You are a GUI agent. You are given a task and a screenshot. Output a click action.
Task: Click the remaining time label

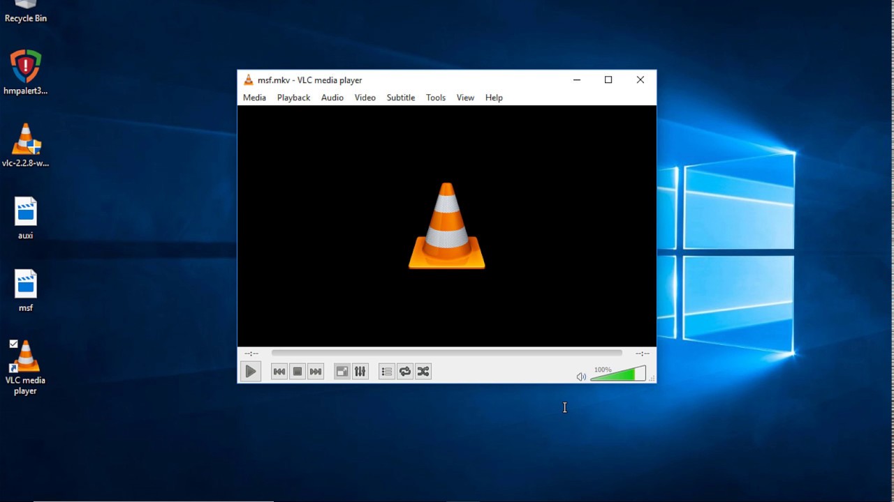643,353
